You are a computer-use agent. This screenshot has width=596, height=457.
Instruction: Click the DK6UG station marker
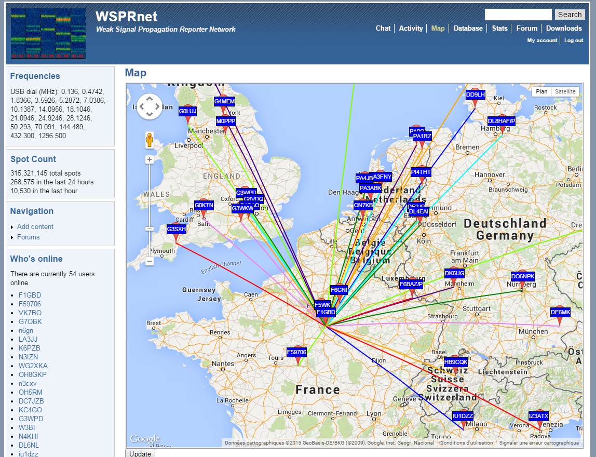click(x=455, y=273)
